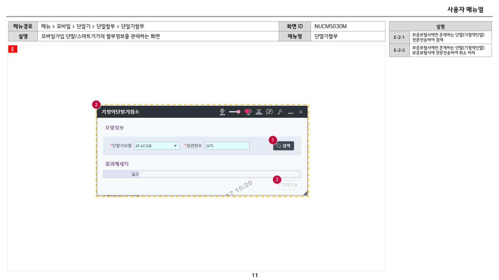Viewport: 499px width, 280px height.
Task: Click the 결과메세지 section heading
Action: point(117,164)
